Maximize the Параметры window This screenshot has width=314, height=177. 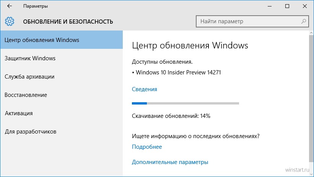point(287,6)
